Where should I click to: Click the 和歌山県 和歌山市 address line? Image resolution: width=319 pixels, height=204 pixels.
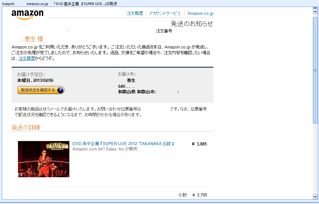coord(137,92)
